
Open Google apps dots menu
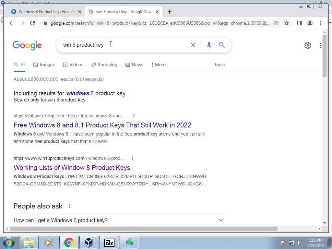321,45
